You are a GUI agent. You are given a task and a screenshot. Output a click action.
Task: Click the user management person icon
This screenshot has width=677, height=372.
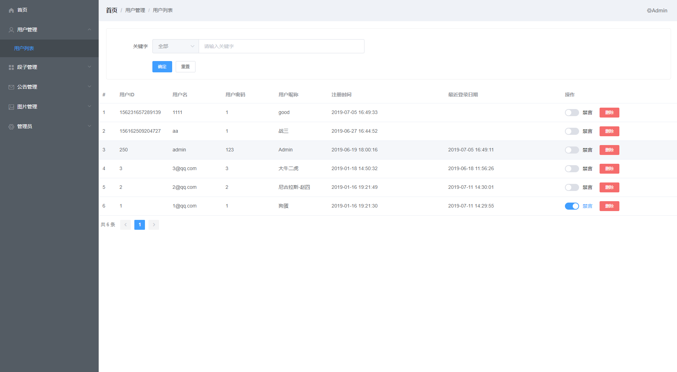(x=11, y=30)
